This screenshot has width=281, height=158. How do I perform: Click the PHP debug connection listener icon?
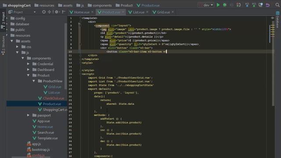(x=238, y=5)
